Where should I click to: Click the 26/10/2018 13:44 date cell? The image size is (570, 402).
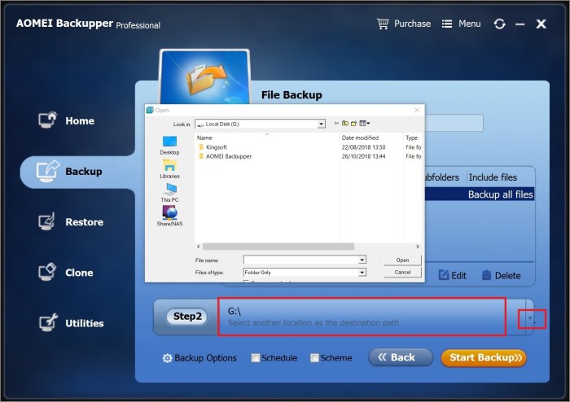[363, 156]
